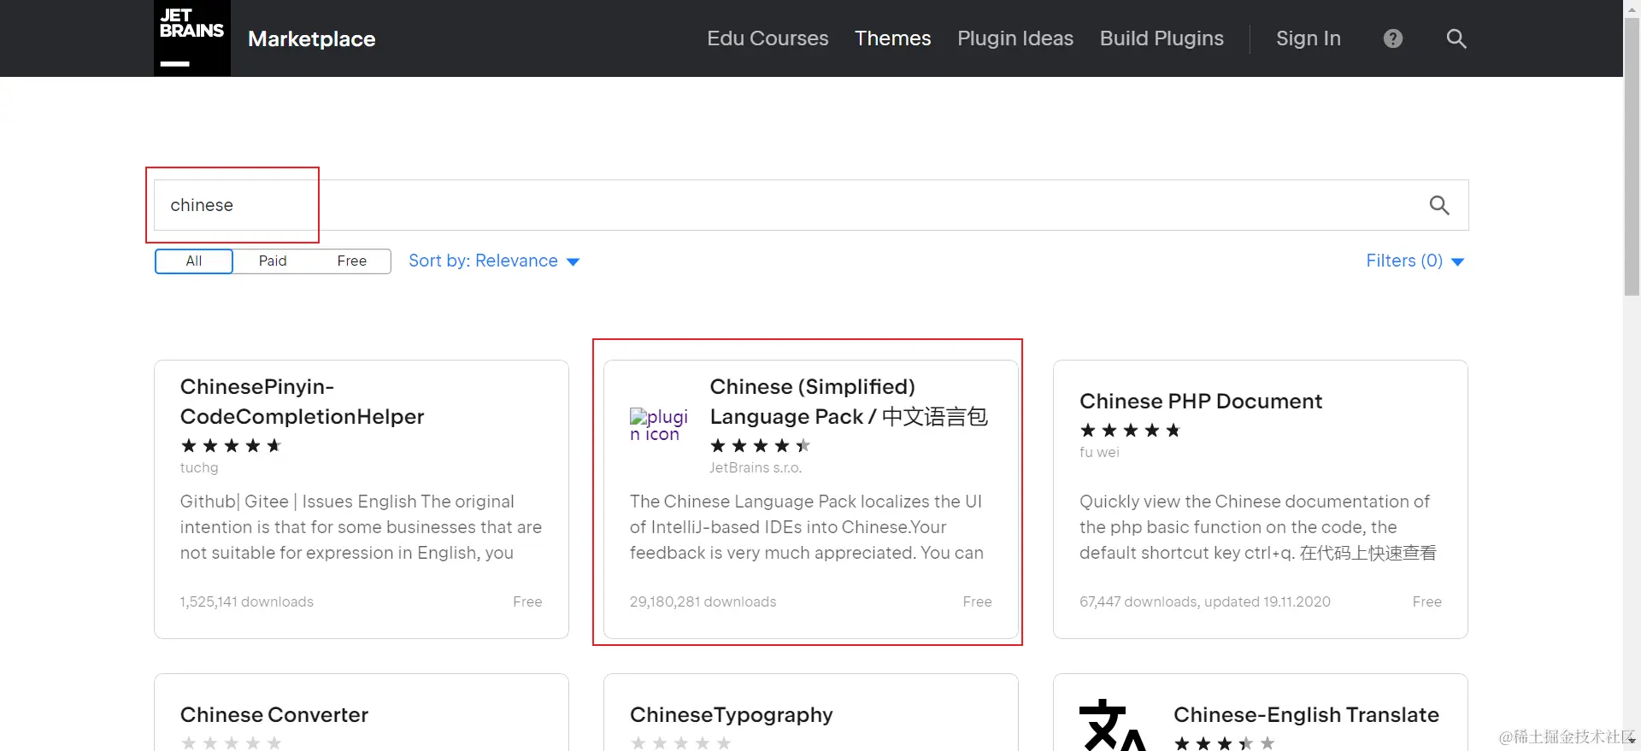Click the star rating of Chinese PHP Document
This screenshot has height=751, width=1641.
point(1130,430)
